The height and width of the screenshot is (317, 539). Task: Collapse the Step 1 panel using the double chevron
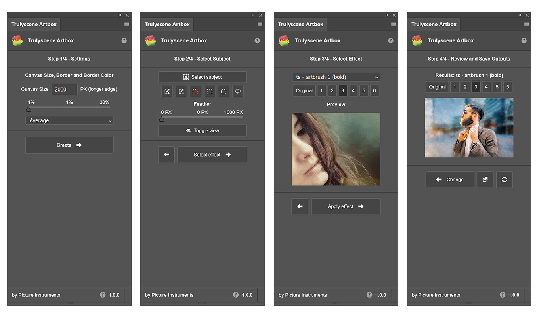pos(120,15)
